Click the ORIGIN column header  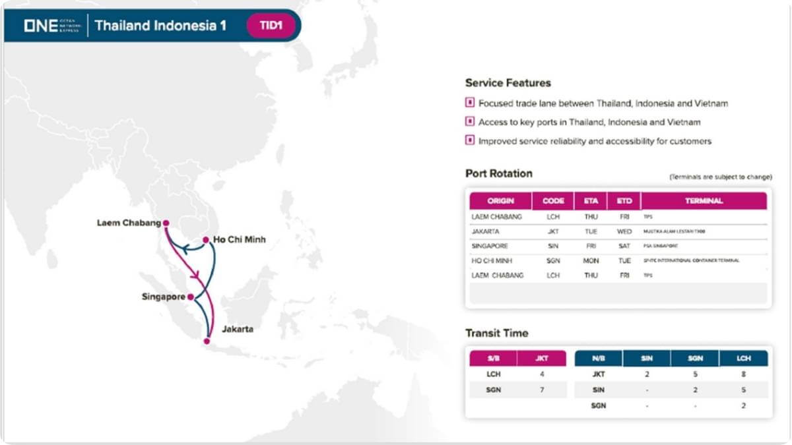tap(500, 201)
